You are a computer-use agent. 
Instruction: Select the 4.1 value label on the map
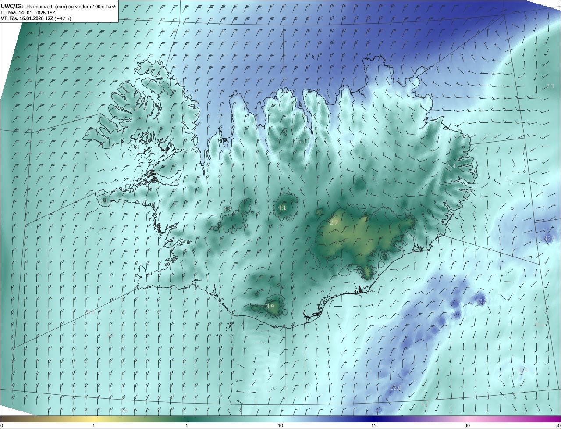282,207
